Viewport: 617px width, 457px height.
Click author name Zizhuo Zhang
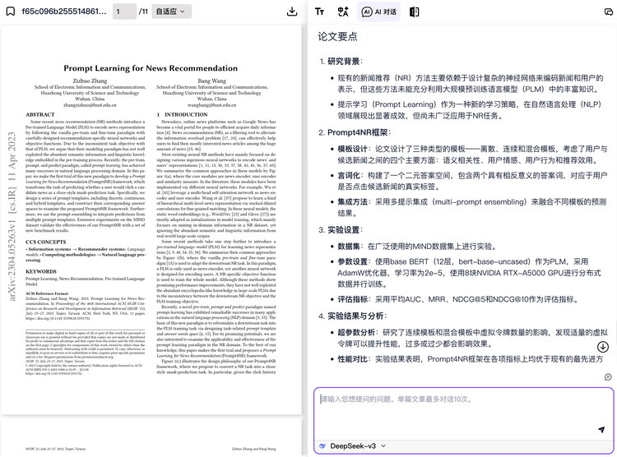(x=90, y=81)
